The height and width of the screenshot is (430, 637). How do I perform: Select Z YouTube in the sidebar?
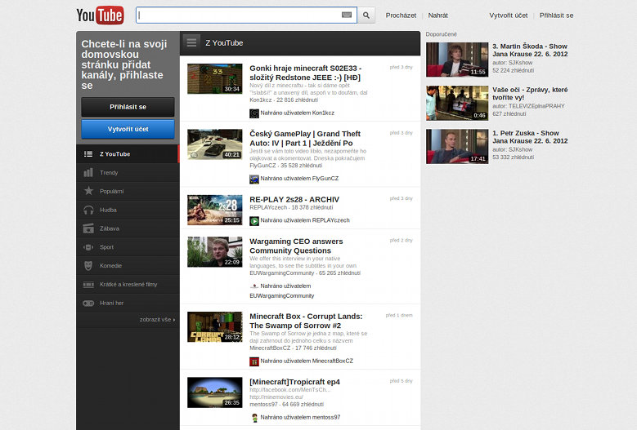click(128, 154)
